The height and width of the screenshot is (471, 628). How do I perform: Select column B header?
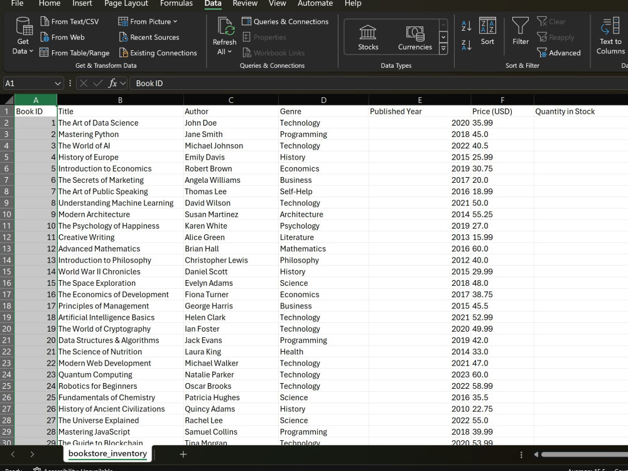120,100
